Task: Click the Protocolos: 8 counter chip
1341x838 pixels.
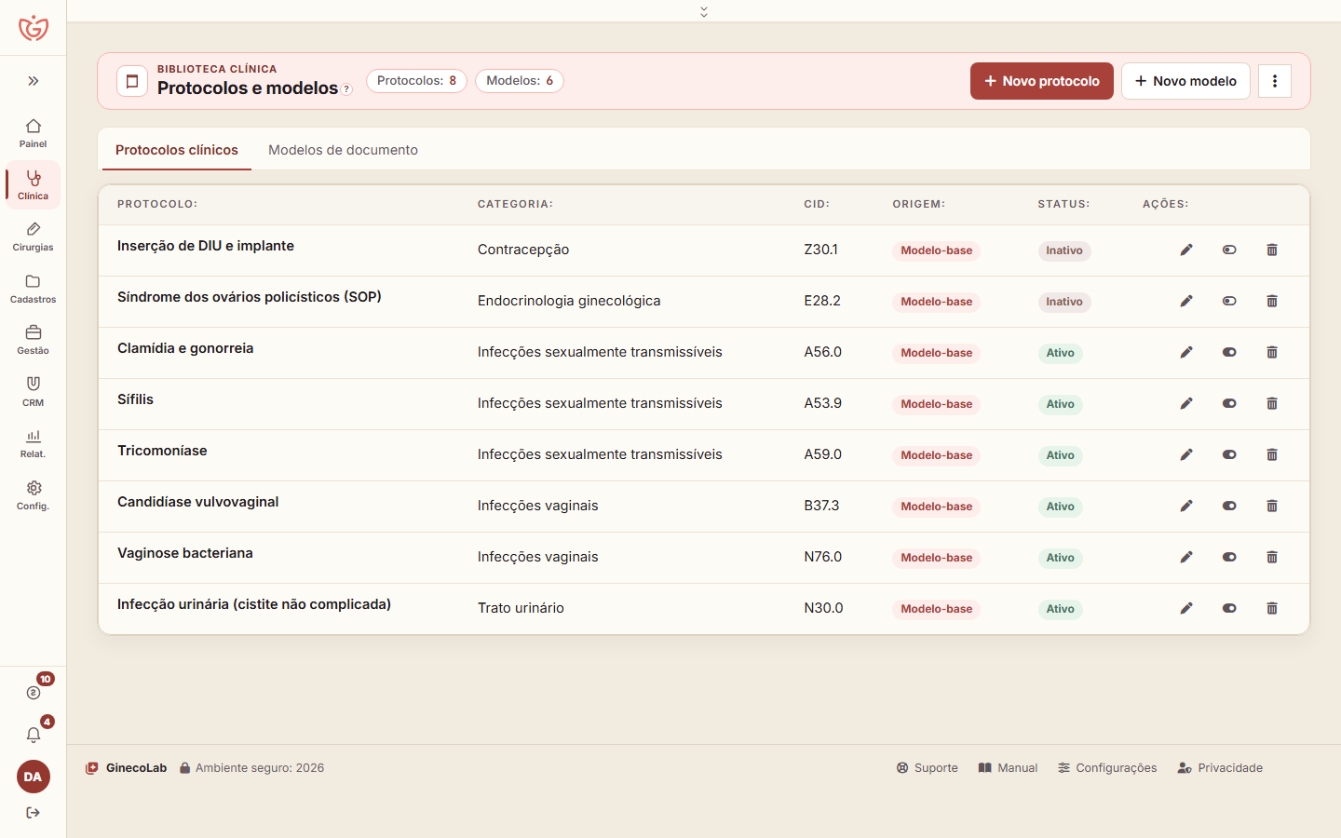Action: pos(416,81)
